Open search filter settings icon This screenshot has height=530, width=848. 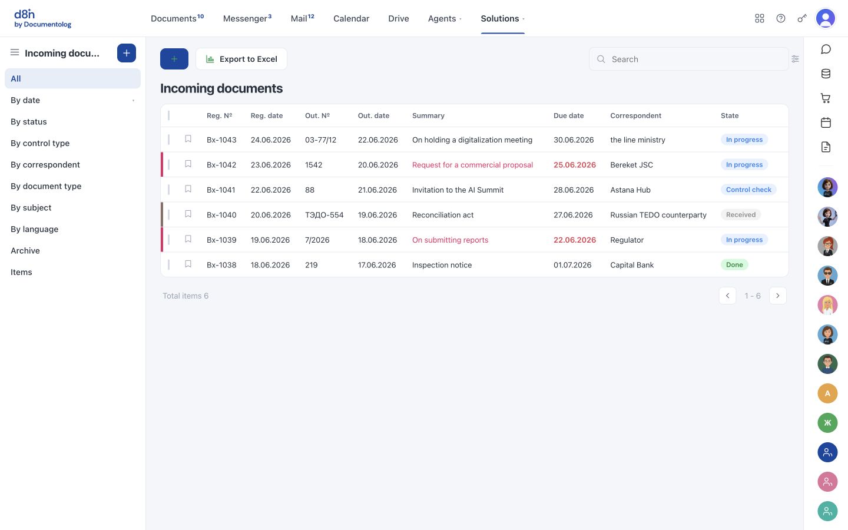[795, 59]
